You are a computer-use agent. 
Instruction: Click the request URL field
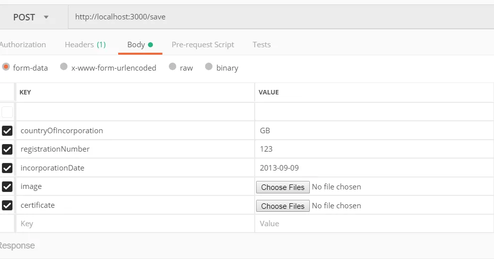(x=278, y=17)
